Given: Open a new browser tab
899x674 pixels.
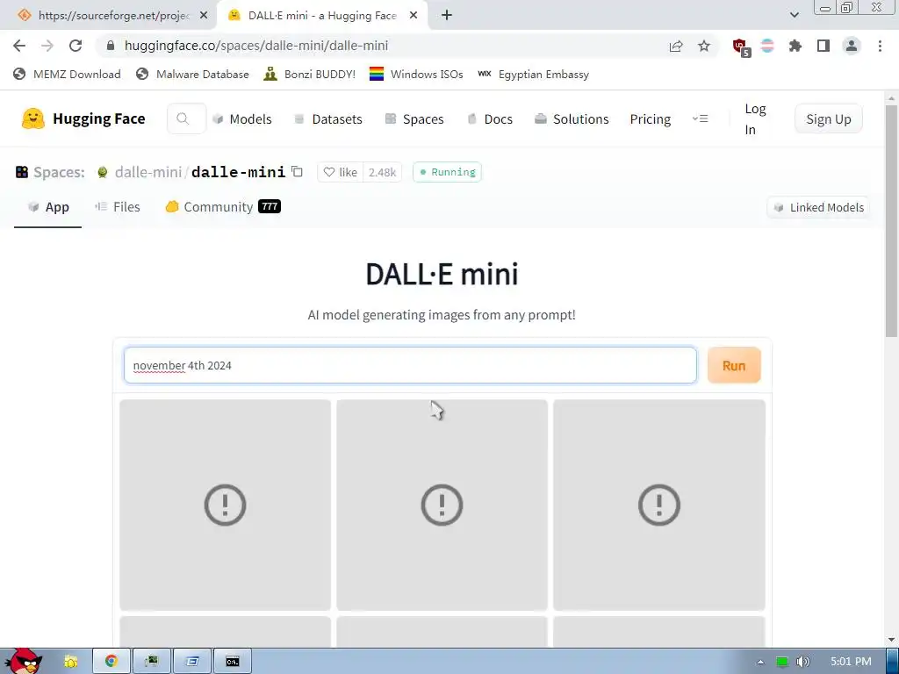Looking at the screenshot, I should click(447, 16).
